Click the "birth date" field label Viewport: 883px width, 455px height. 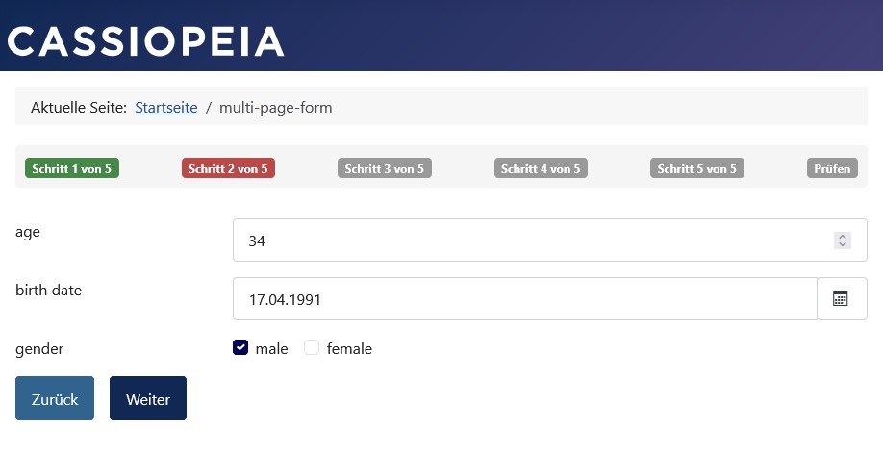48,290
